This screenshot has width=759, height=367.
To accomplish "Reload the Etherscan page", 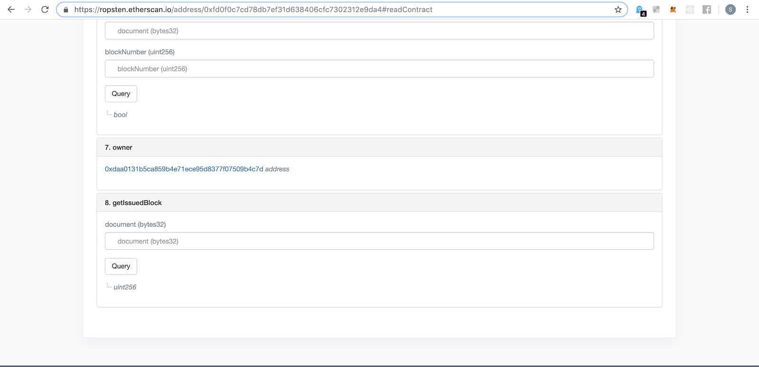I will coord(45,9).
